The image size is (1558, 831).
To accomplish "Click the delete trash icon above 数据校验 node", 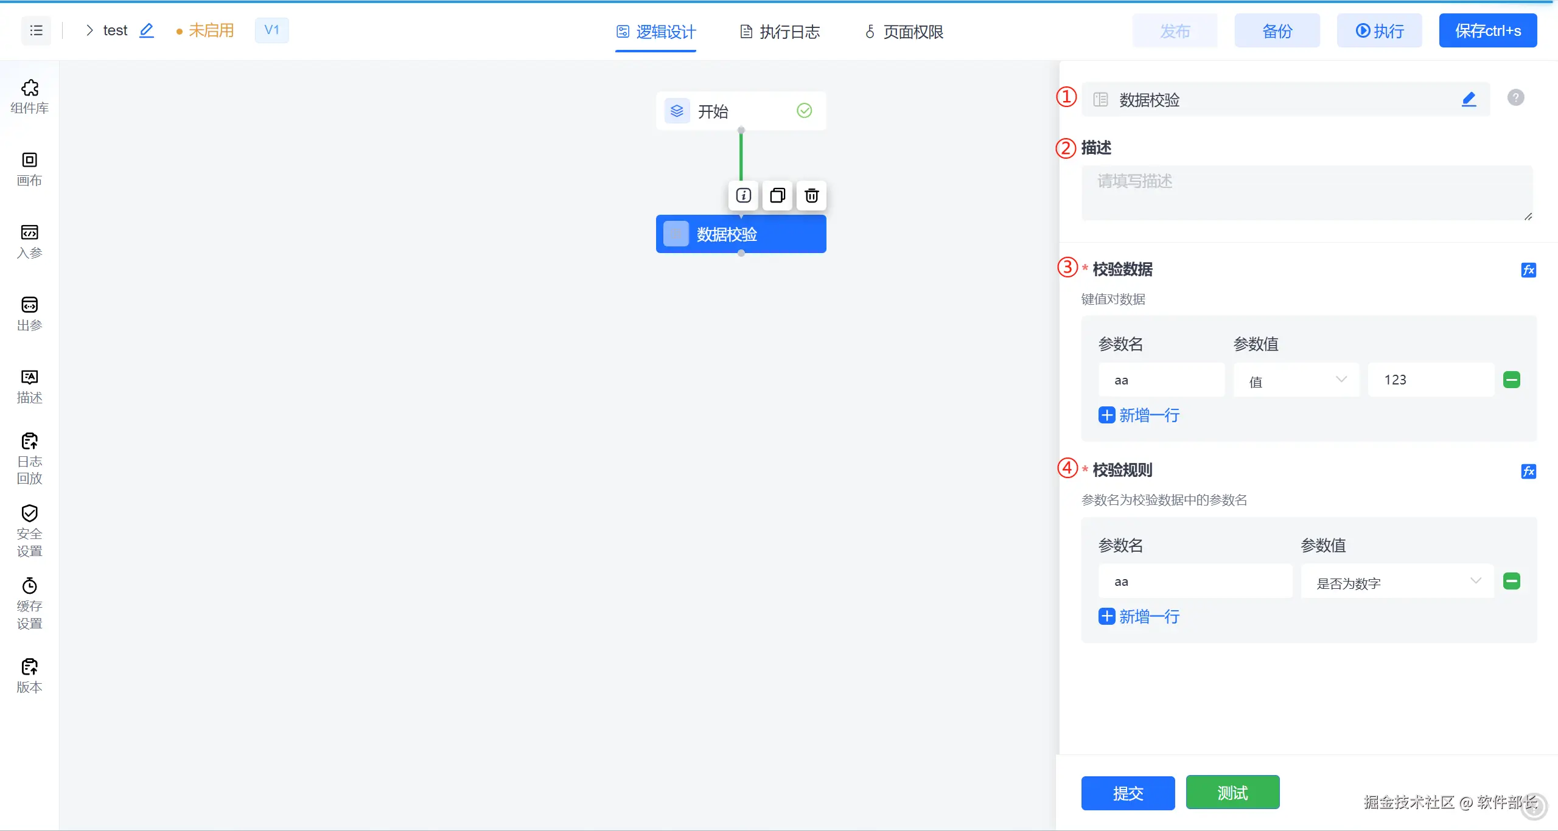I will [x=811, y=195].
